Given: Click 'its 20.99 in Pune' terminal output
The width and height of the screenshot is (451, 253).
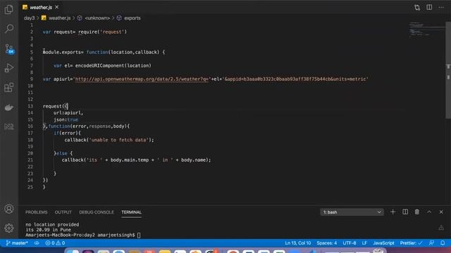Looking at the screenshot, I should (49, 230).
